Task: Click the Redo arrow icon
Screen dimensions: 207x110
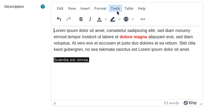Action: coord(68,19)
